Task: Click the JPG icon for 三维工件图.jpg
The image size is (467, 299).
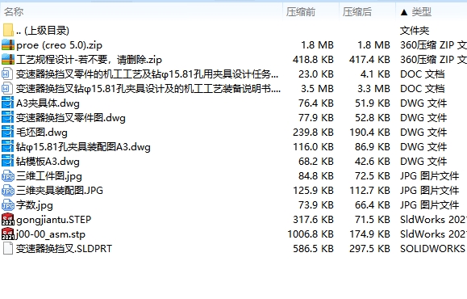Action: pos(8,176)
